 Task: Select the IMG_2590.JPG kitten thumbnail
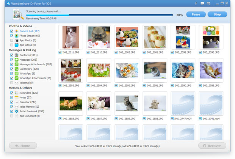(183, 70)
